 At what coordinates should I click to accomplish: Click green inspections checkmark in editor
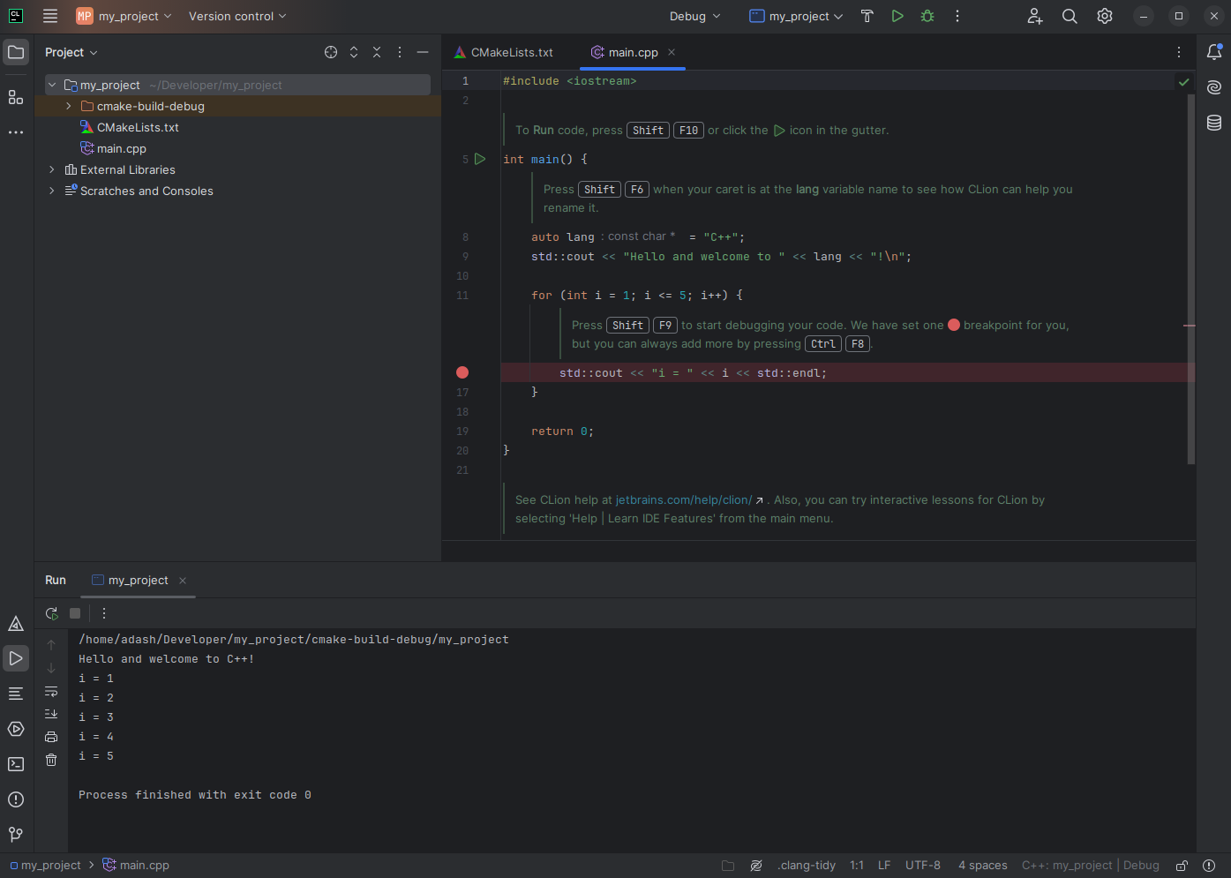click(1184, 81)
